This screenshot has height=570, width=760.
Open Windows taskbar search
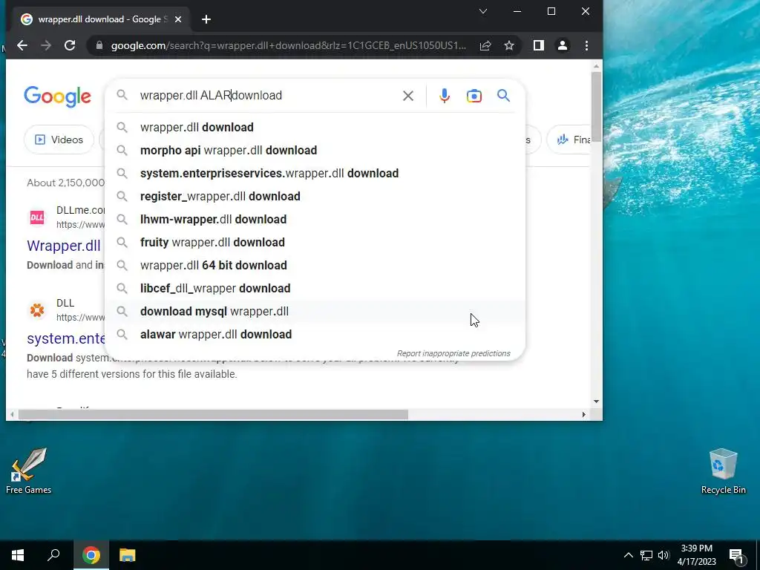53,555
